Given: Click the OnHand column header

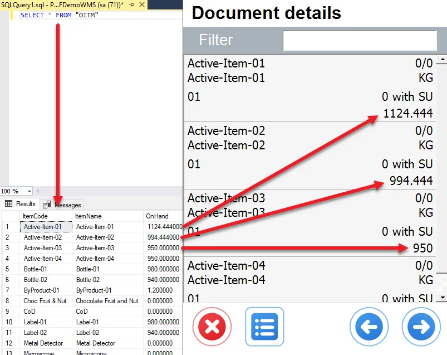Looking at the screenshot, I should [161, 216].
